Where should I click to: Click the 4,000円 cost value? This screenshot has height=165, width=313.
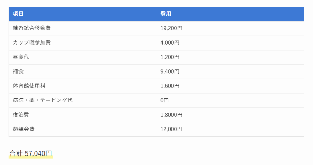[x=170, y=43]
